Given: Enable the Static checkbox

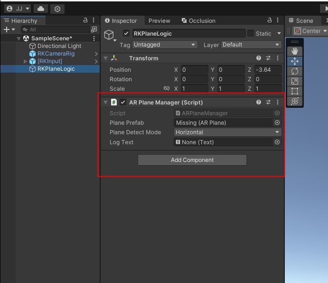Looking at the screenshot, I should click(250, 34).
